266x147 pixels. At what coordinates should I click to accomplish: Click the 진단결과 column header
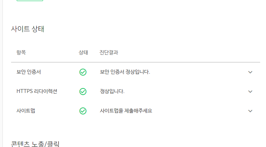pyautogui.click(x=109, y=52)
